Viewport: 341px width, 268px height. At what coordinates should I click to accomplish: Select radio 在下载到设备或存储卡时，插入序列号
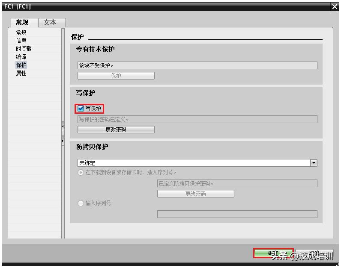coord(81,173)
